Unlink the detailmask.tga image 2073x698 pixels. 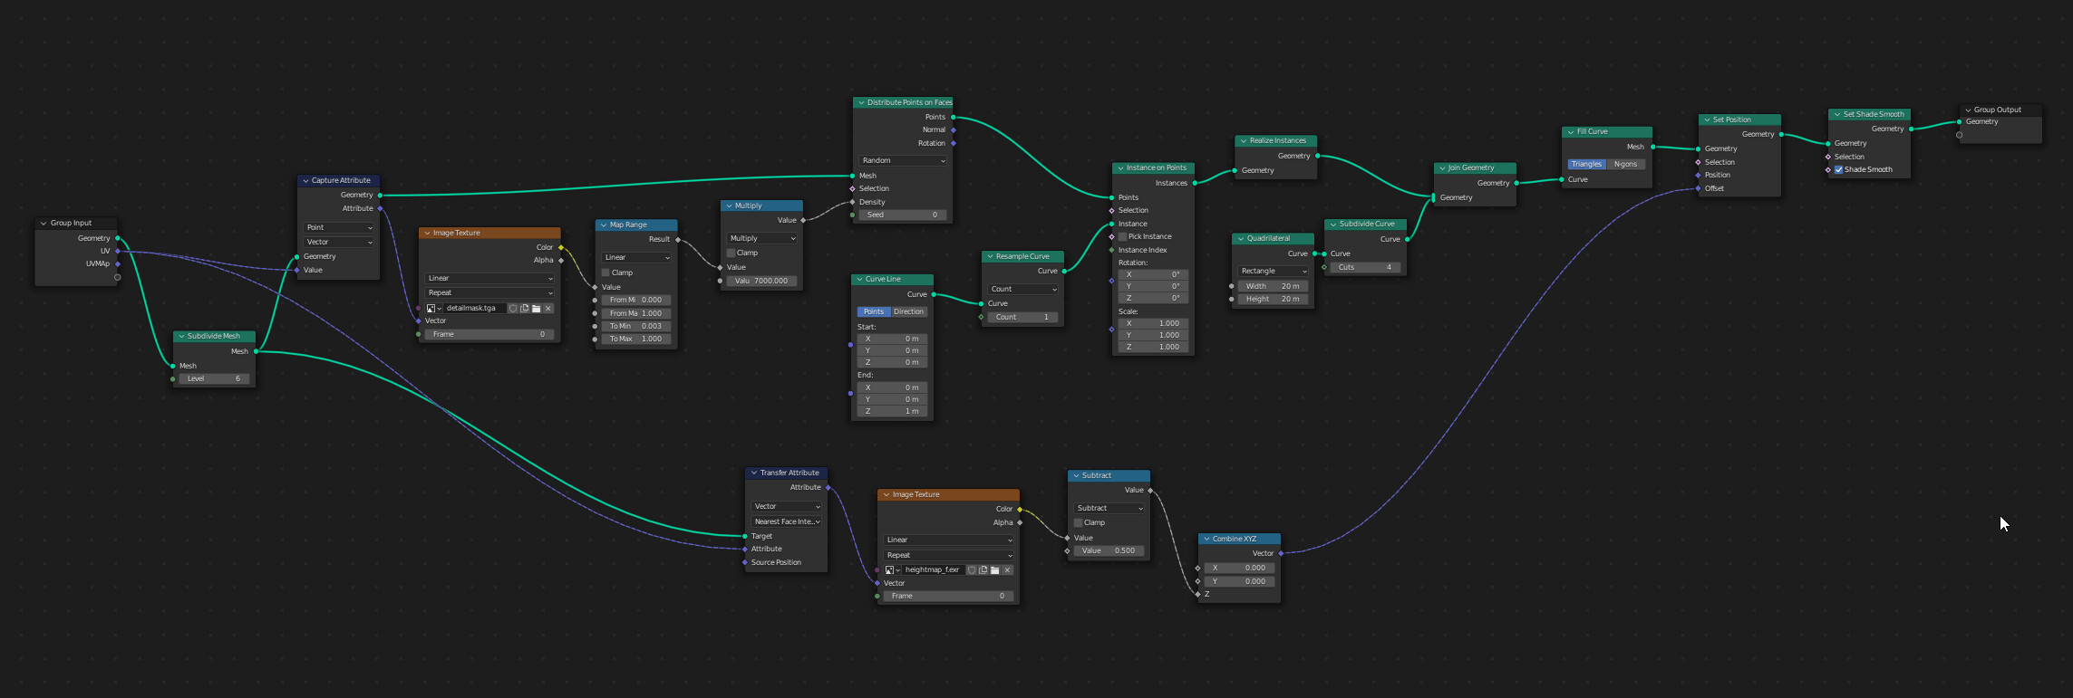[x=548, y=309]
